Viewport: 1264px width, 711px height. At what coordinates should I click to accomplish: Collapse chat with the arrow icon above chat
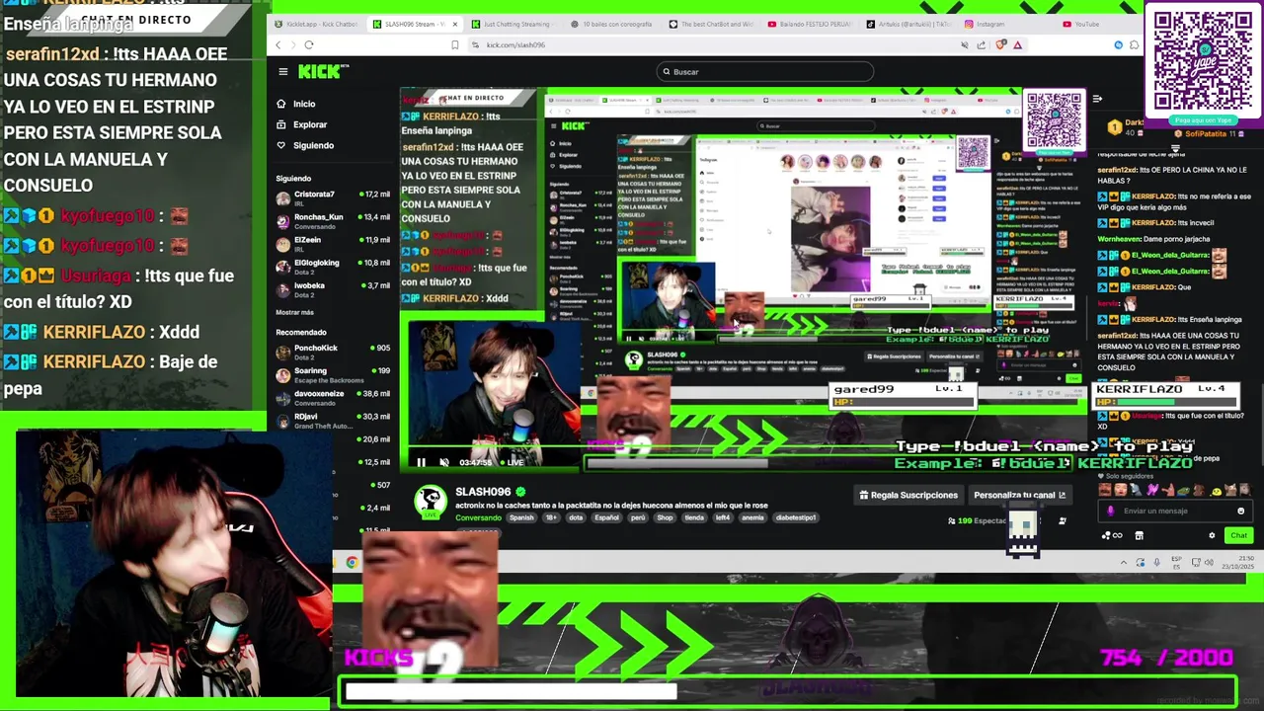(x=1097, y=99)
